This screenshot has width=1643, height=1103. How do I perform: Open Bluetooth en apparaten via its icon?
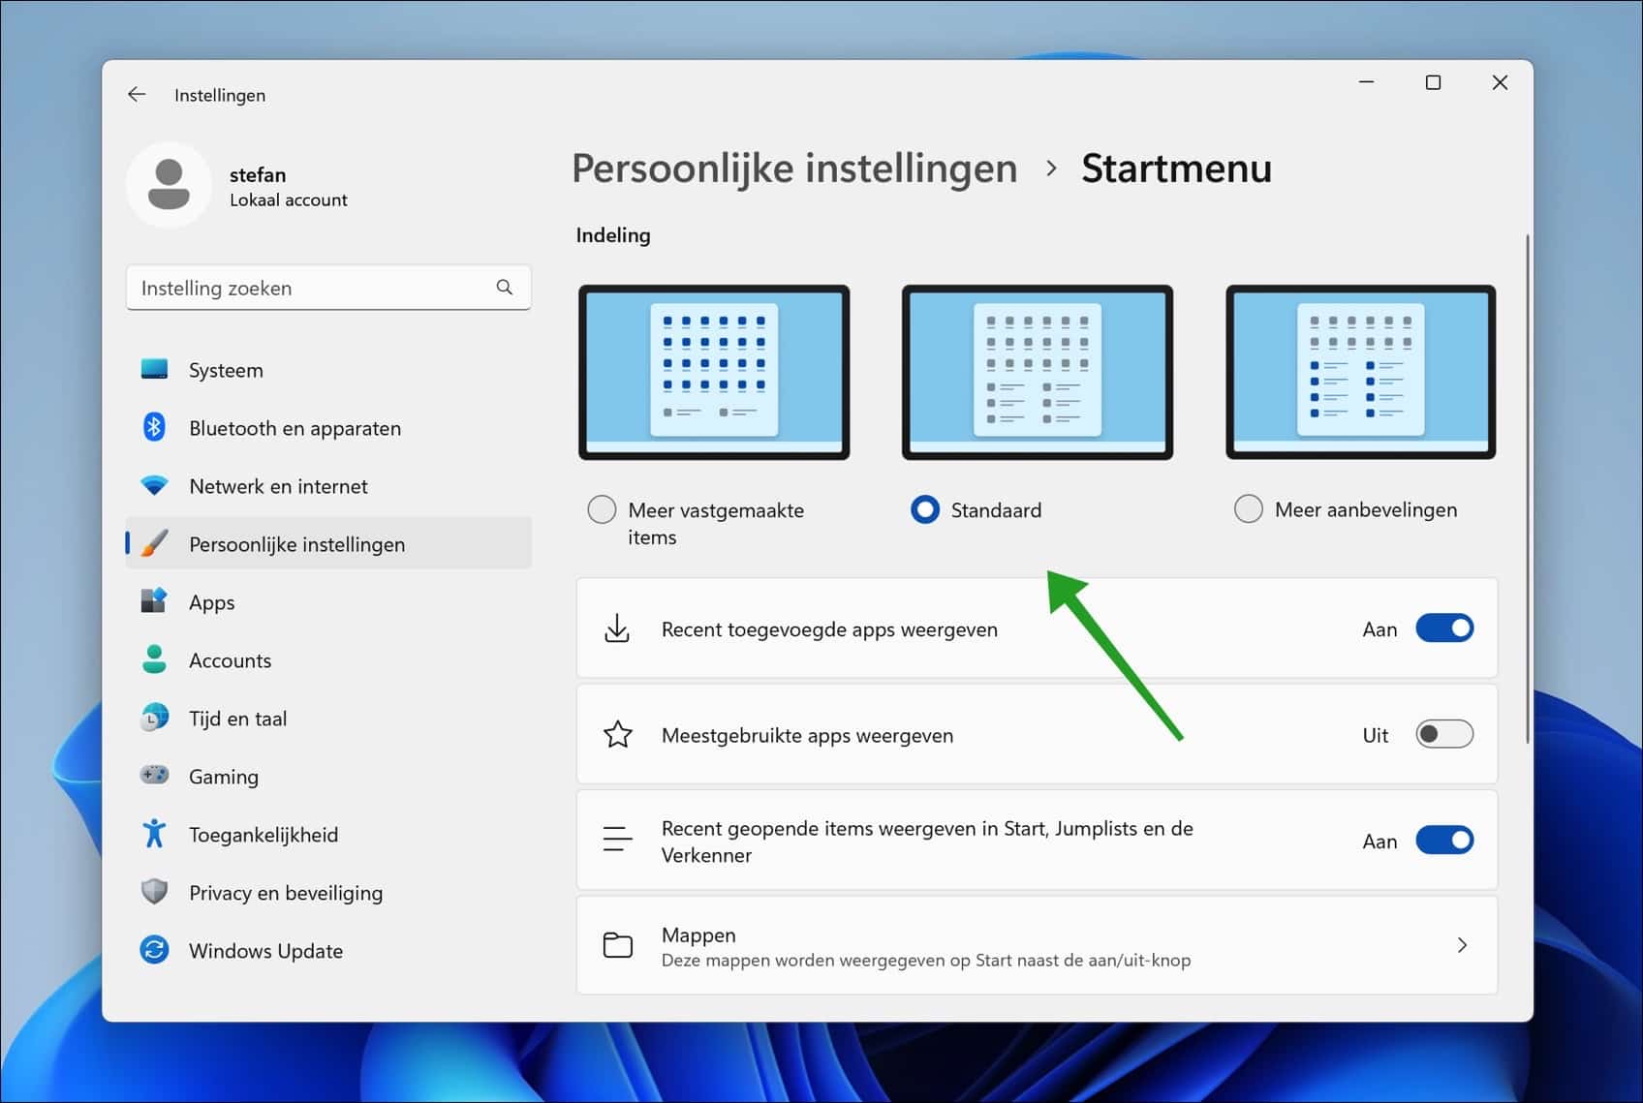click(155, 427)
